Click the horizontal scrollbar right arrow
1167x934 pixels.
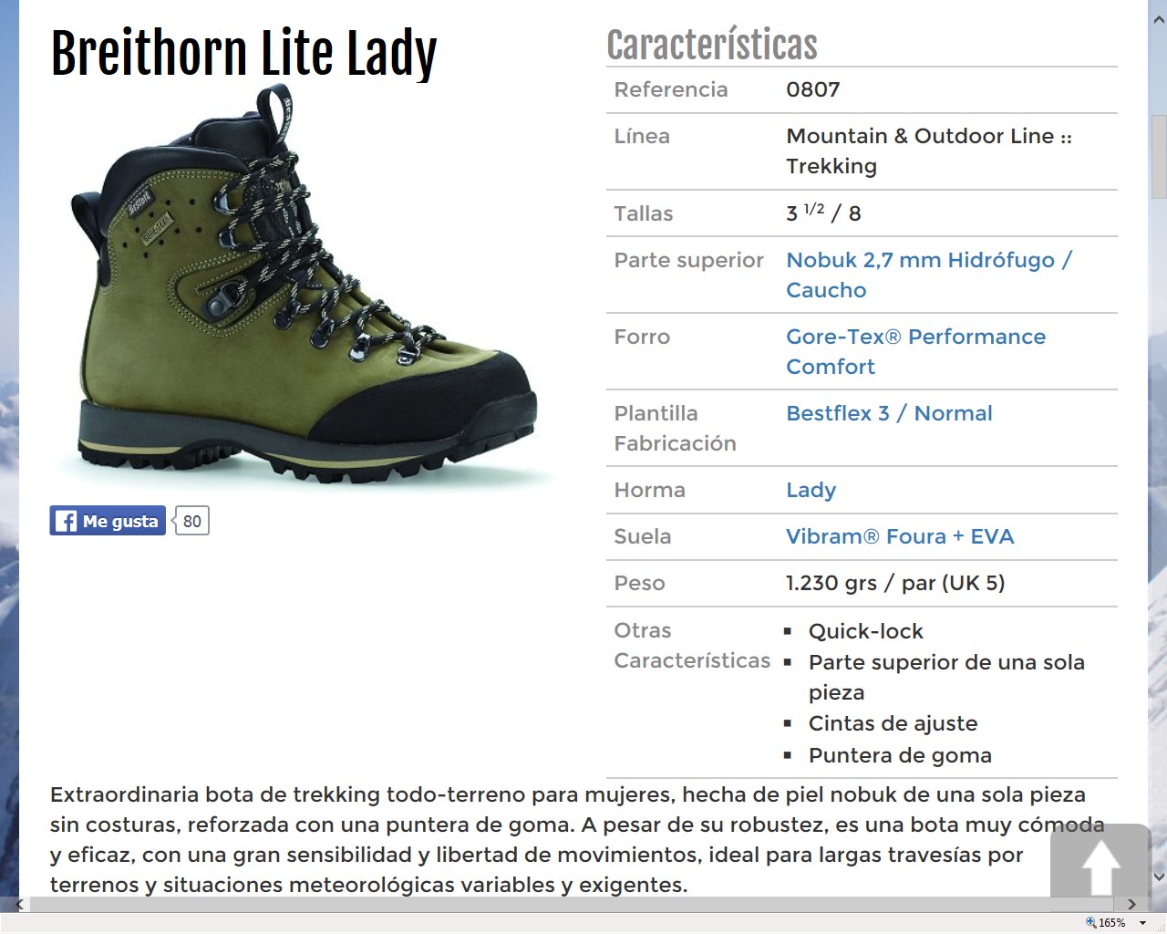pos(1131,904)
